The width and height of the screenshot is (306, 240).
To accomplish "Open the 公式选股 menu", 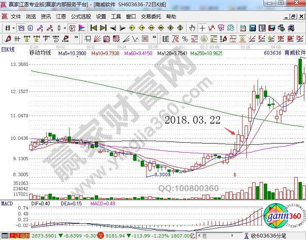I will click(x=80, y=17).
